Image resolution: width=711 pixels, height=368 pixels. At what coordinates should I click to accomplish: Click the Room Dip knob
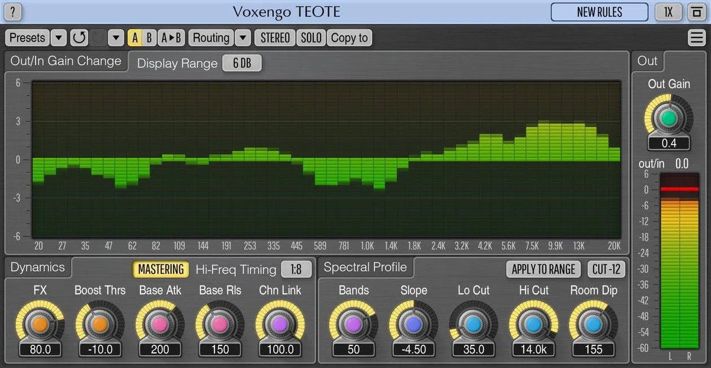(x=593, y=325)
